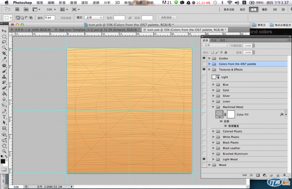This screenshot has height=189, width=292.
Task: Hide the Guides layer group
Action: (204, 58)
